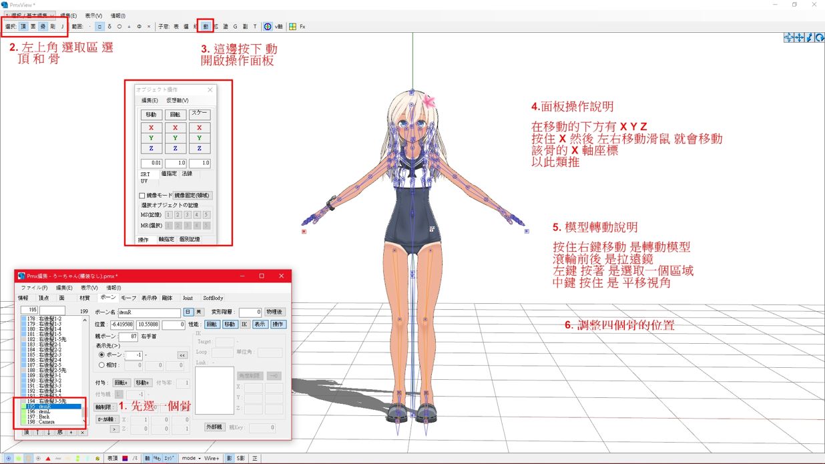Open the 情報(I) menu in PmxView
The width and height of the screenshot is (825, 464).
point(117,15)
